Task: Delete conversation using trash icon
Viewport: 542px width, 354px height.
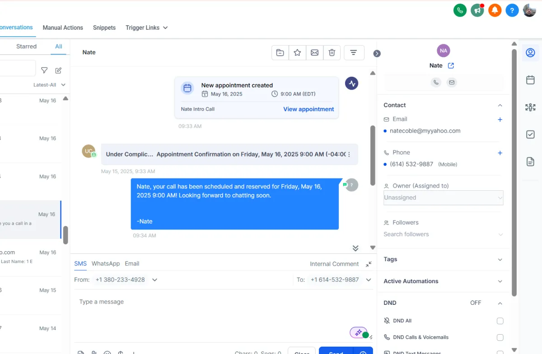Action: [332, 53]
